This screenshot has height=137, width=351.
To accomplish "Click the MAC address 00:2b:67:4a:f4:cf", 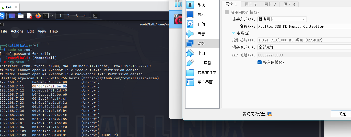I will (50, 99).
